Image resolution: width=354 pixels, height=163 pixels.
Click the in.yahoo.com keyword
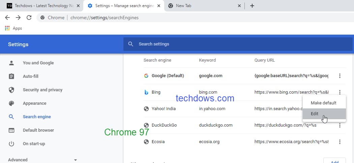point(212,109)
